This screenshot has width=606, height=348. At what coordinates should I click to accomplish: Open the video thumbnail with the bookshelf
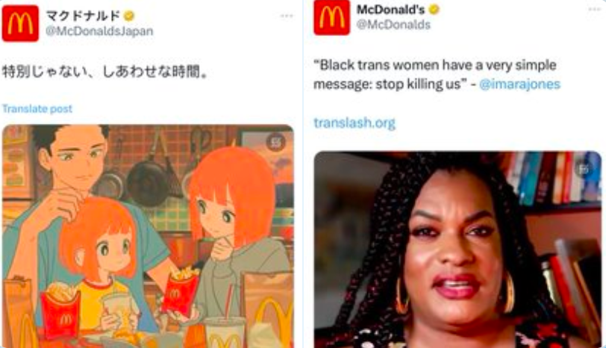[x=457, y=249]
